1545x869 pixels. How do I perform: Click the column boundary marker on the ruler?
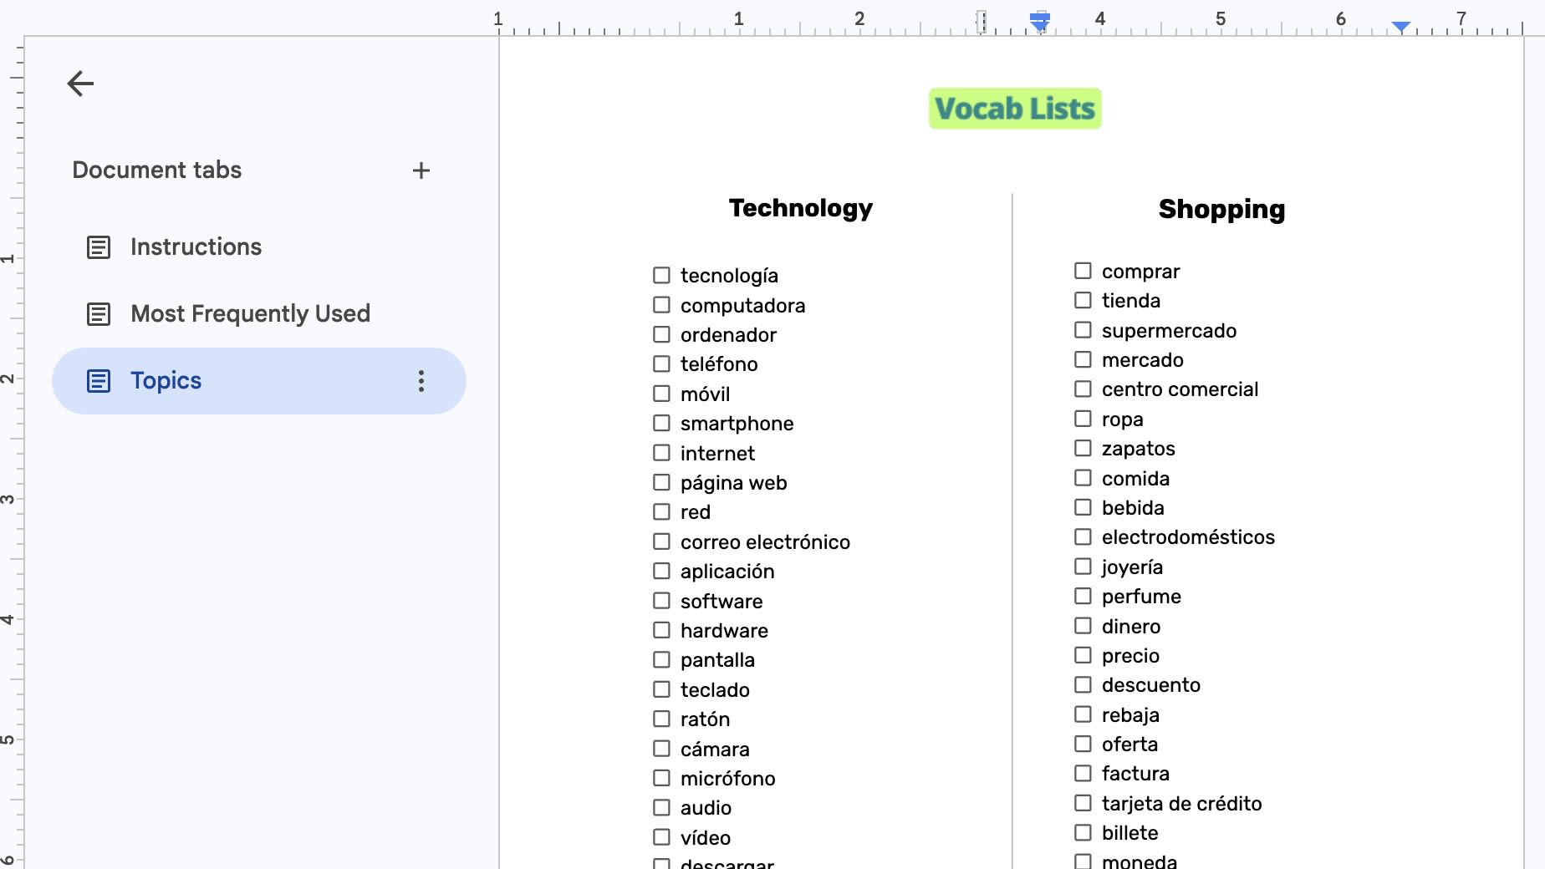(x=982, y=22)
